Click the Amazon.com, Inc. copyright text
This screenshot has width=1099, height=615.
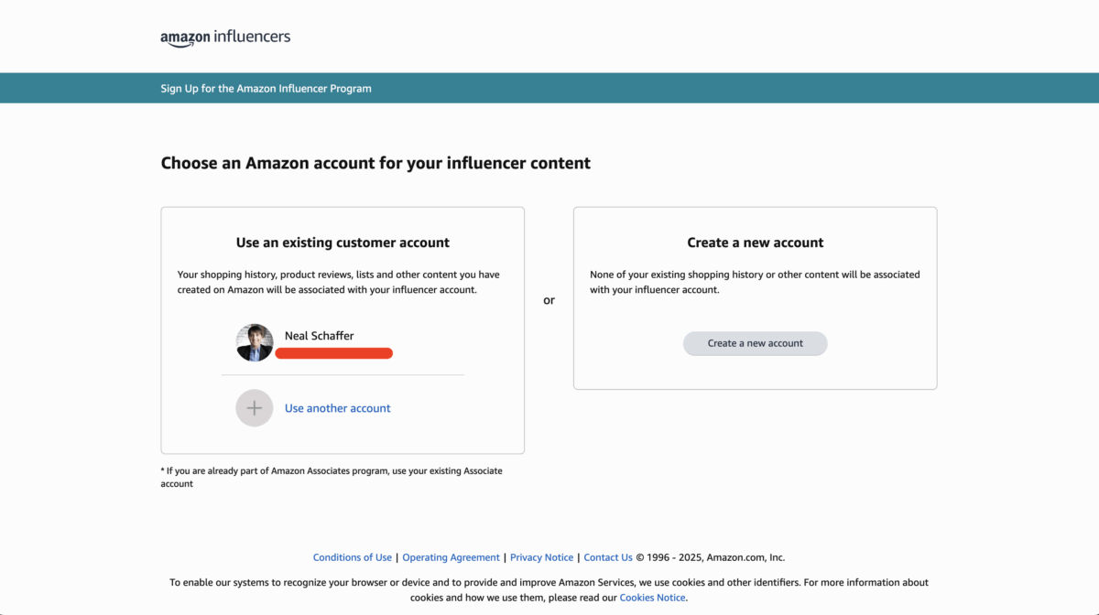pos(711,557)
